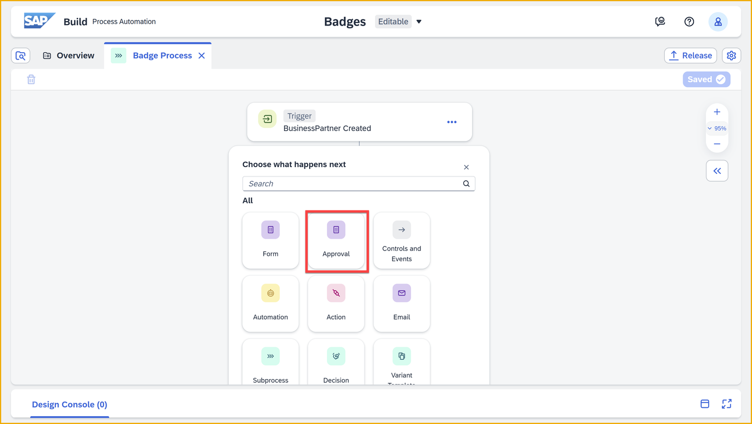Open the trigger's three-dot menu
This screenshot has width=752, height=424.
pos(452,122)
